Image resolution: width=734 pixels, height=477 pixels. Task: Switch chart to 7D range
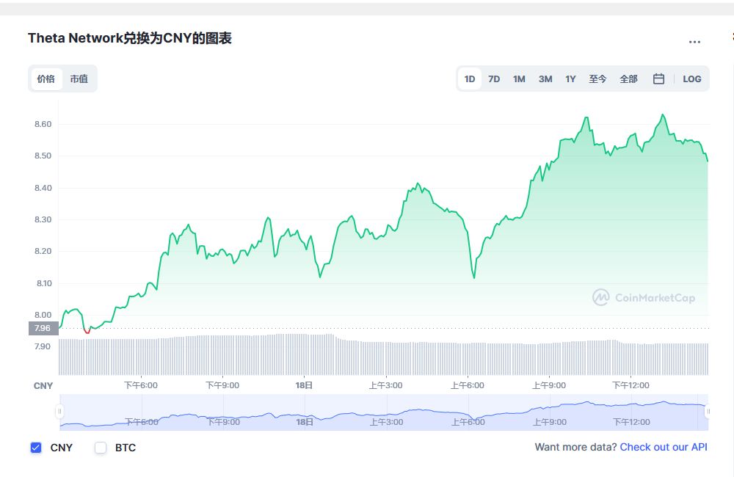494,79
